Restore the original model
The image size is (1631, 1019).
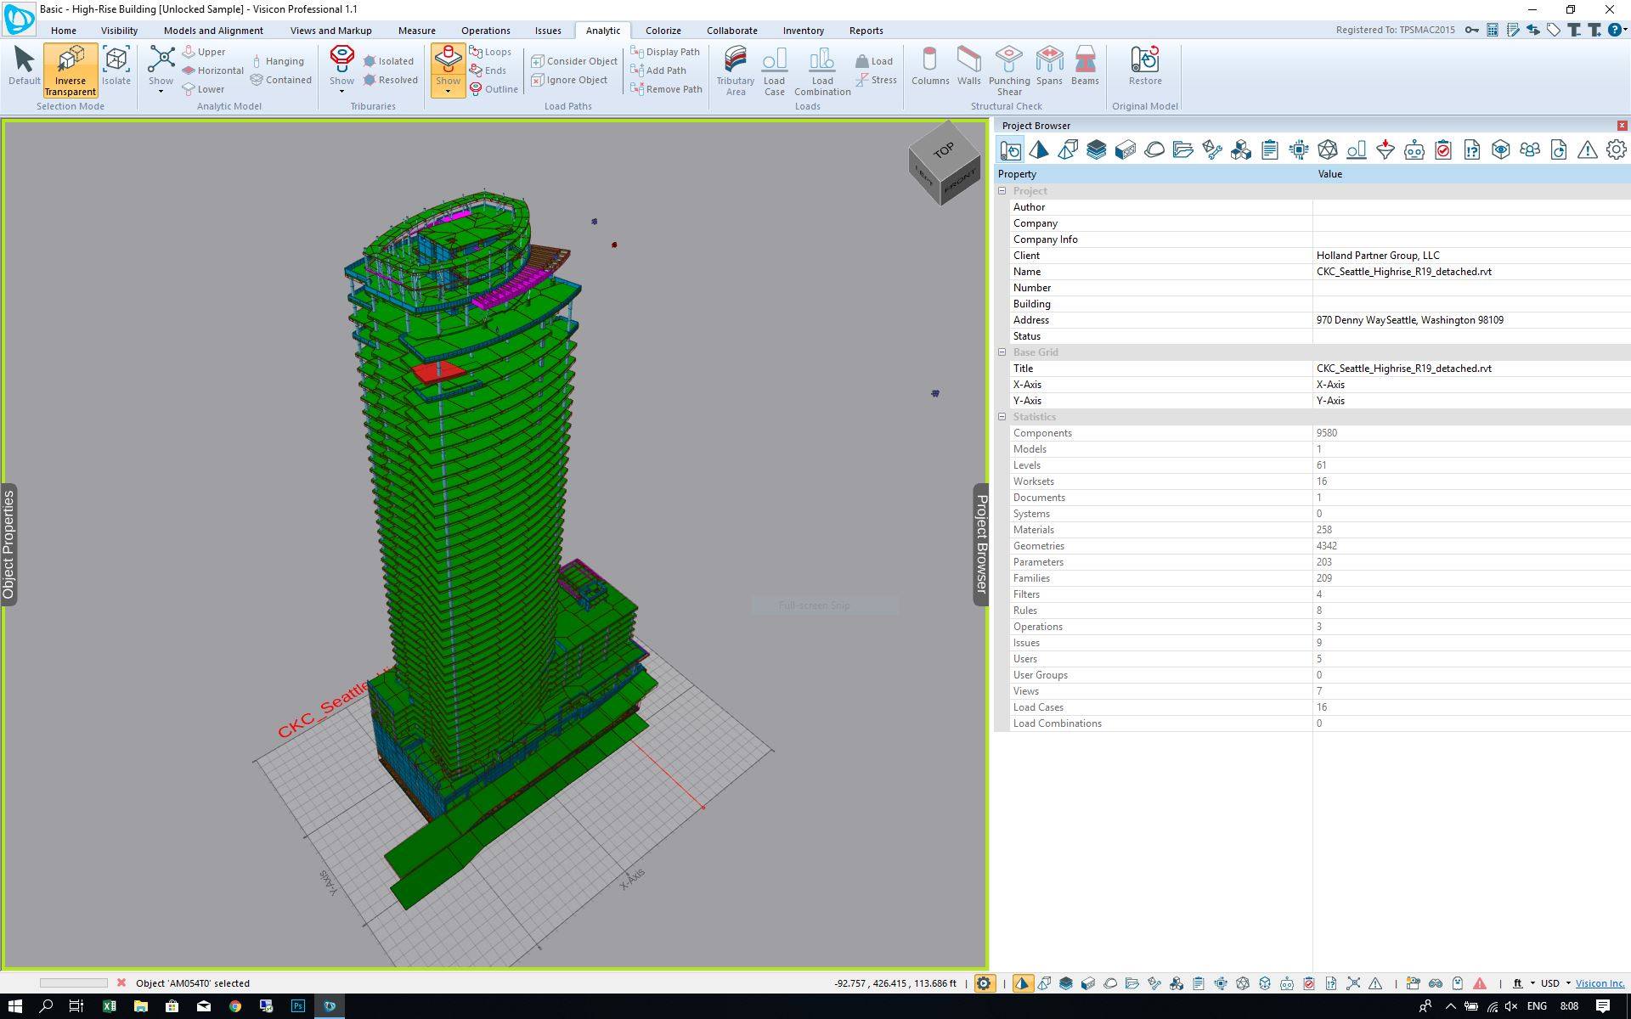pyautogui.click(x=1144, y=66)
